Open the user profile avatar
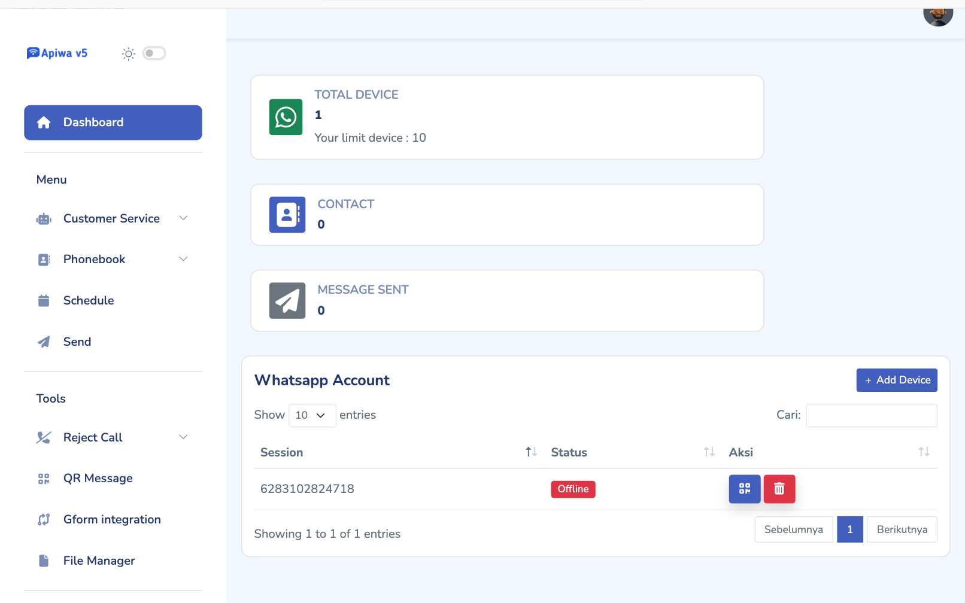 pos(937,14)
